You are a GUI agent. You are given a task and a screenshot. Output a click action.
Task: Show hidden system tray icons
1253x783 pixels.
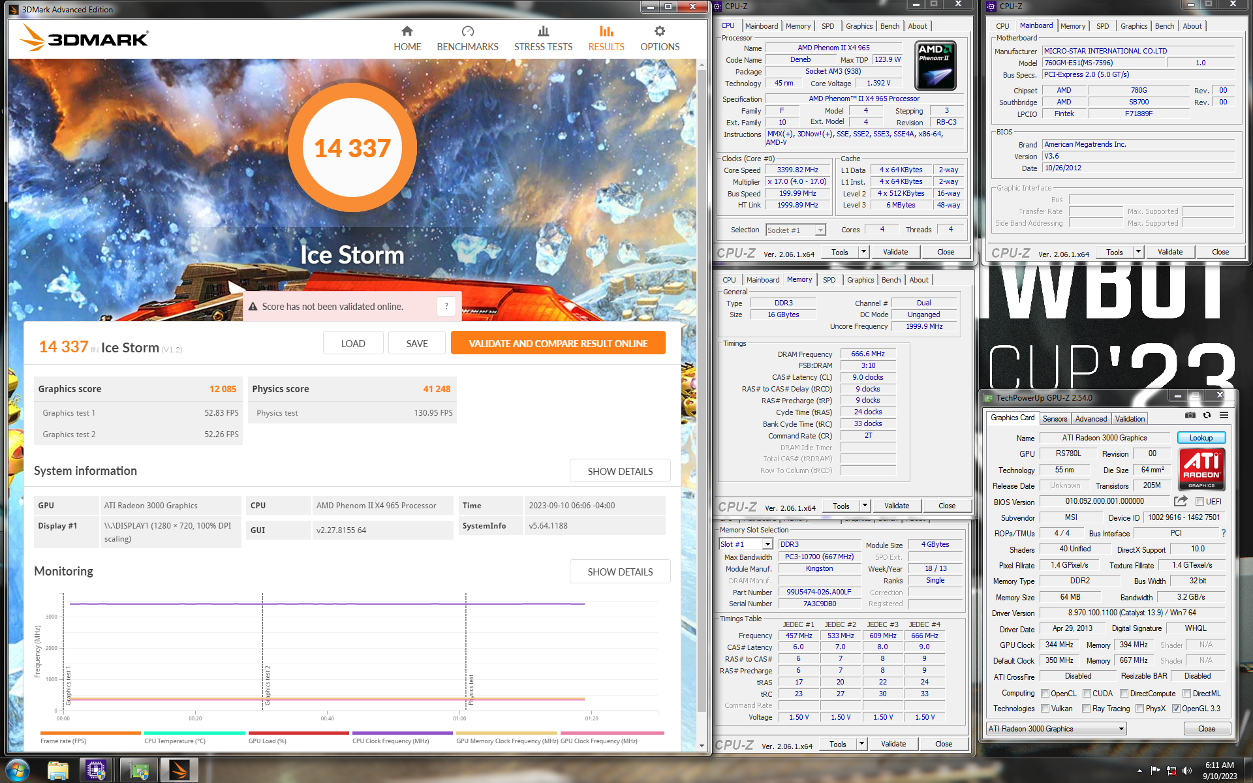1140,771
